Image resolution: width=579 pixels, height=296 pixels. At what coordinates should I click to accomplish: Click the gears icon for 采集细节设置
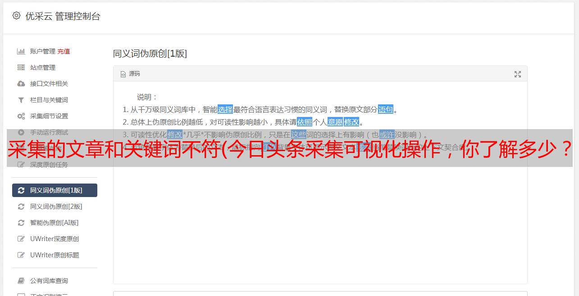click(21, 116)
